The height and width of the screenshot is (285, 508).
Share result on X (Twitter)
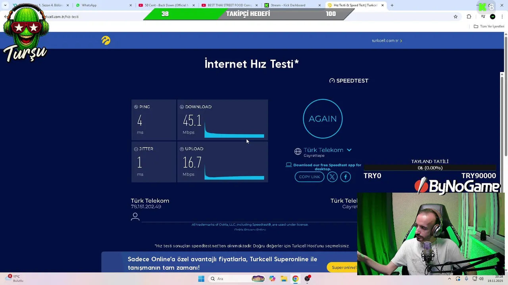click(x=332, y=177)
